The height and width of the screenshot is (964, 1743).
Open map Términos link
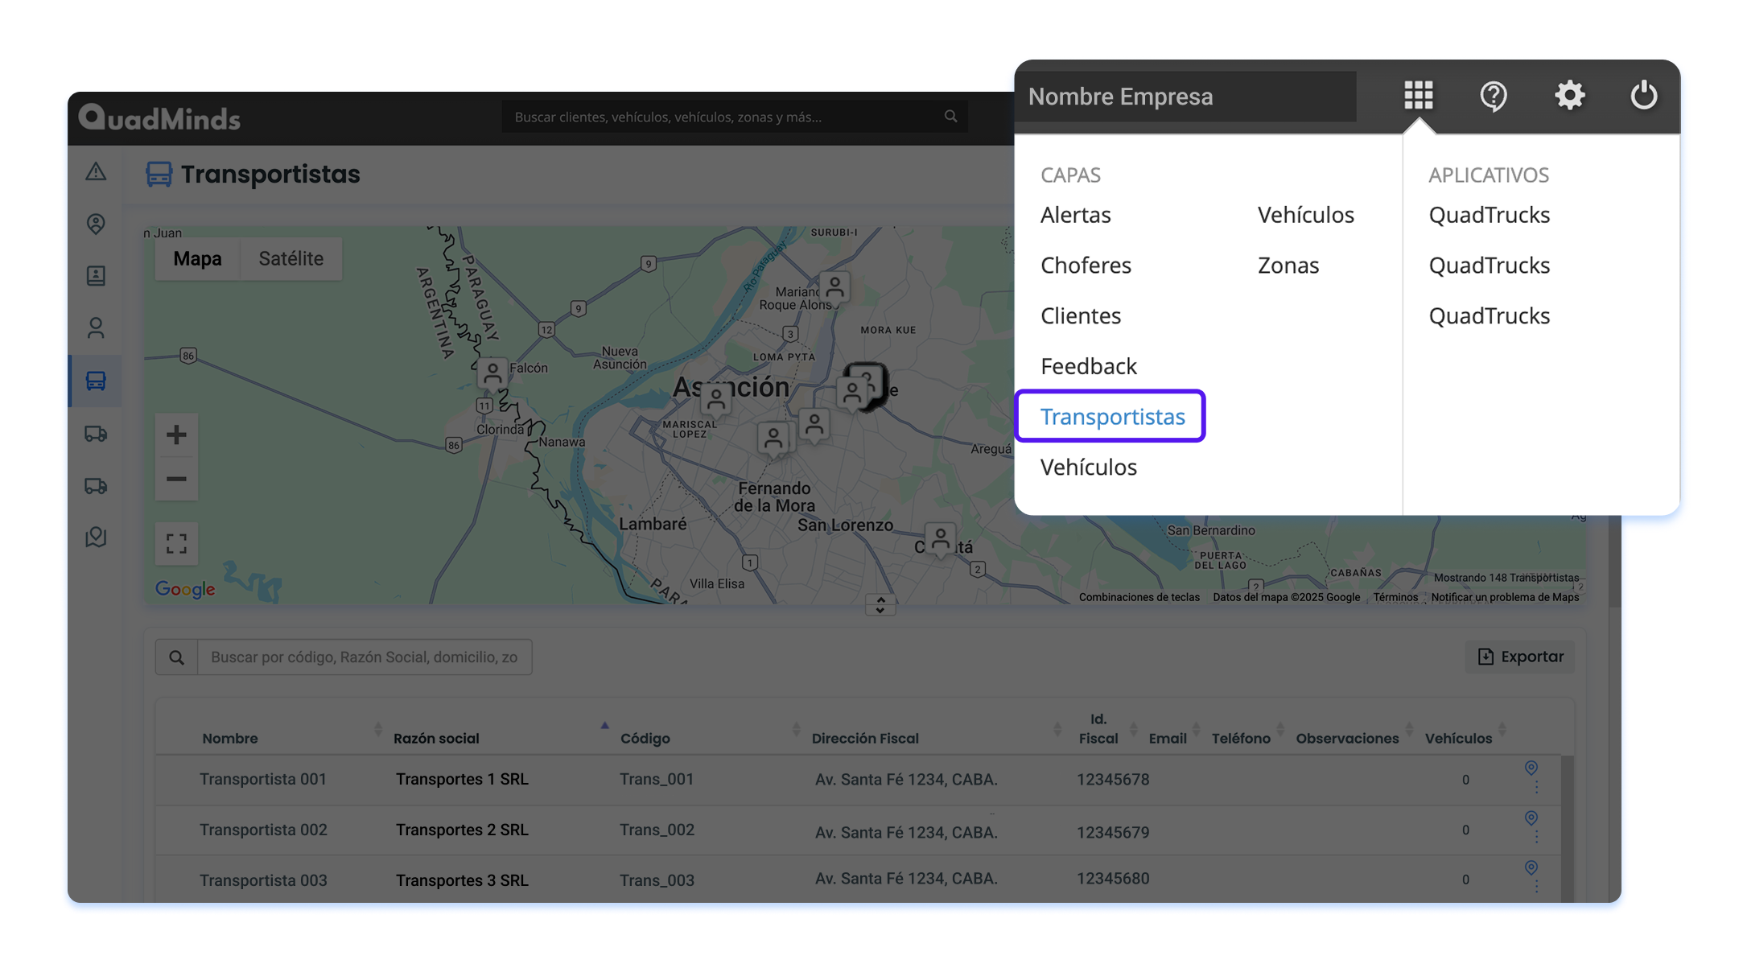click(1395, 597)
